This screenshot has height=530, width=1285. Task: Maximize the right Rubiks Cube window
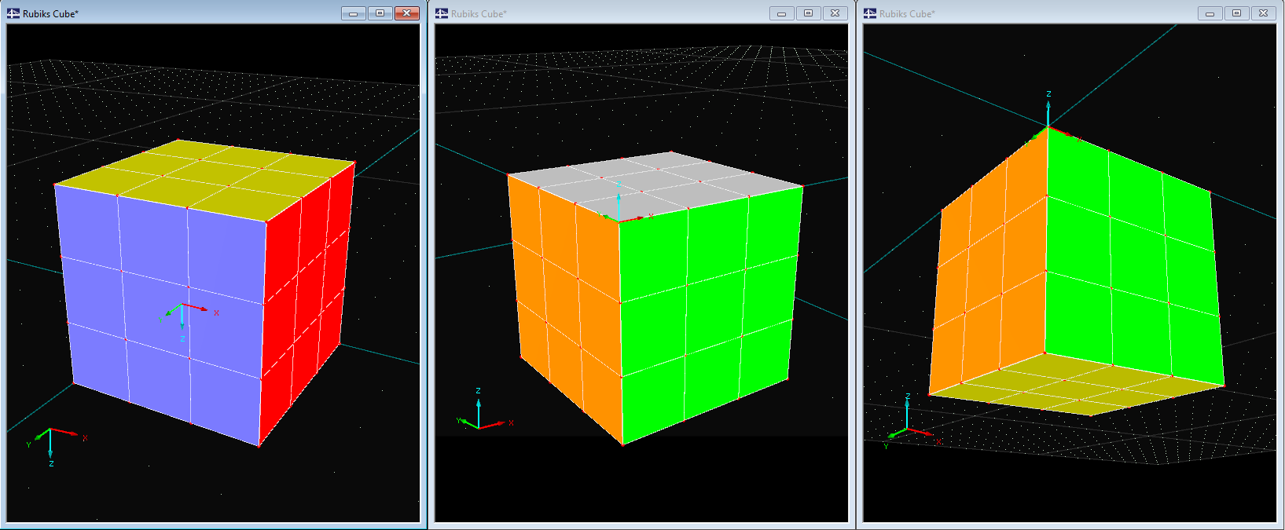(x=1236, y=13)
